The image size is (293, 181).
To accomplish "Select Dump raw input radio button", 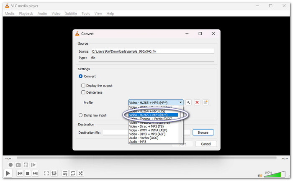I will 80,115.
